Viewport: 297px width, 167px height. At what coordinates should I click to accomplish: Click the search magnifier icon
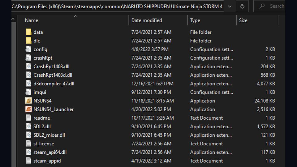262,6
